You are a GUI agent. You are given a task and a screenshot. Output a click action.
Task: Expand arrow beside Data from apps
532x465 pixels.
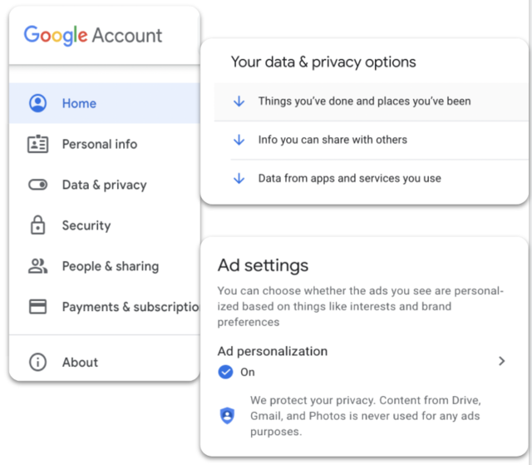coord(239,178)
